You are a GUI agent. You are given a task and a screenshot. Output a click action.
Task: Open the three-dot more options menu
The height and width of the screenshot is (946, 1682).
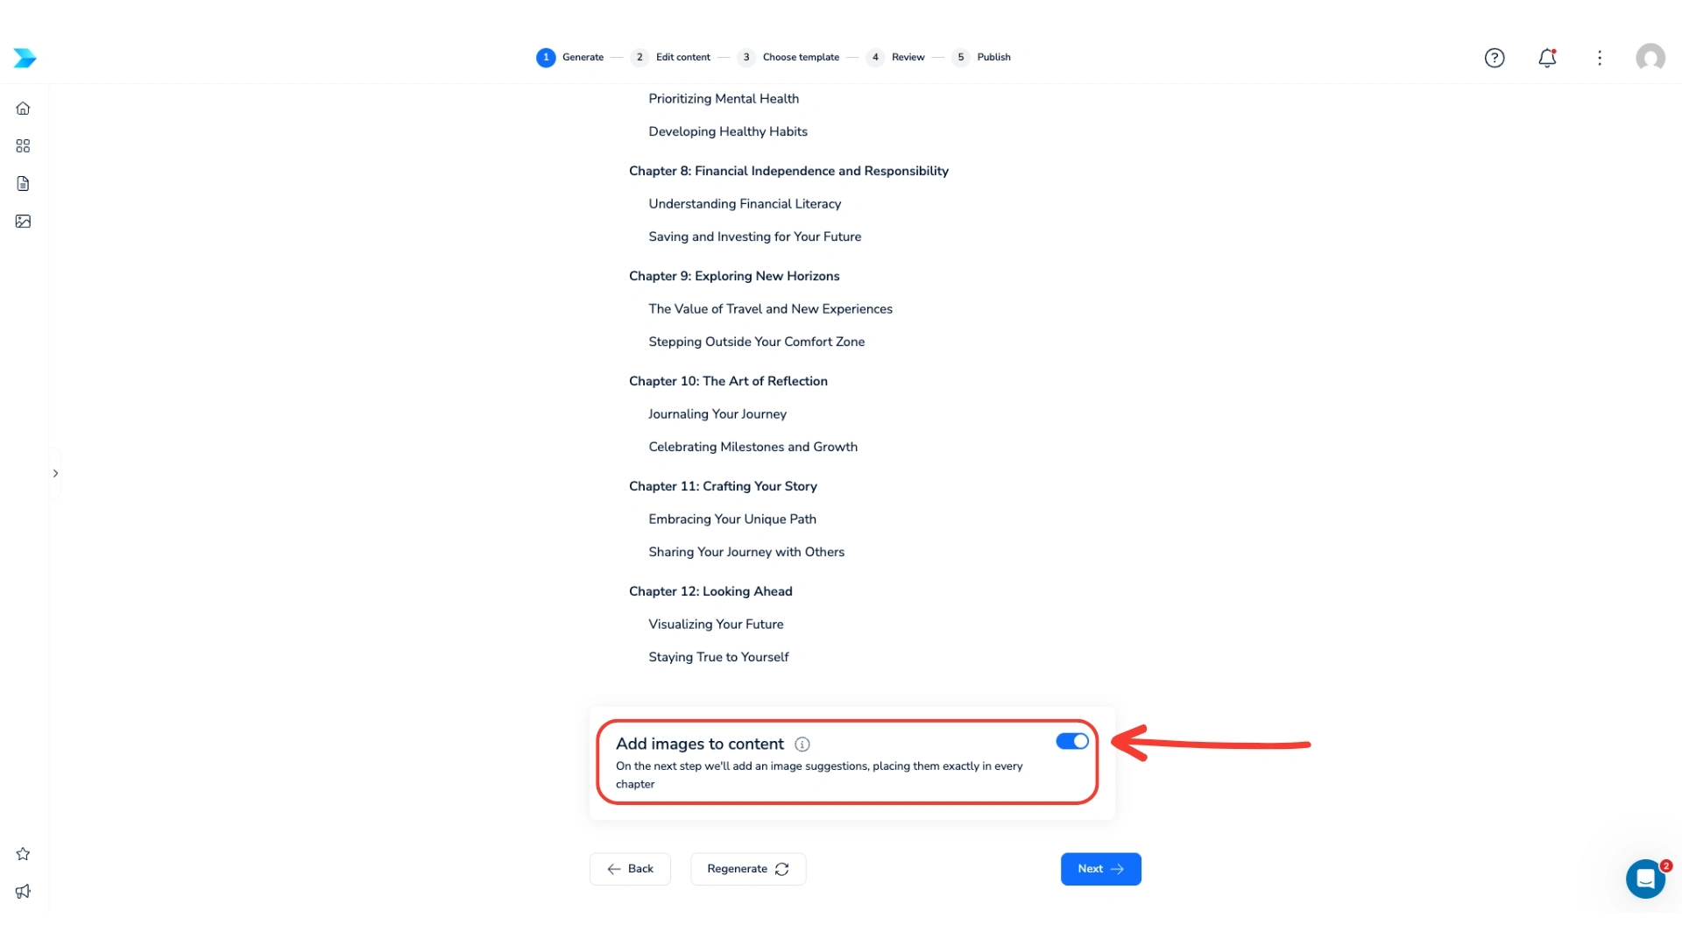pyautogui.click(x=1600, y=58)
